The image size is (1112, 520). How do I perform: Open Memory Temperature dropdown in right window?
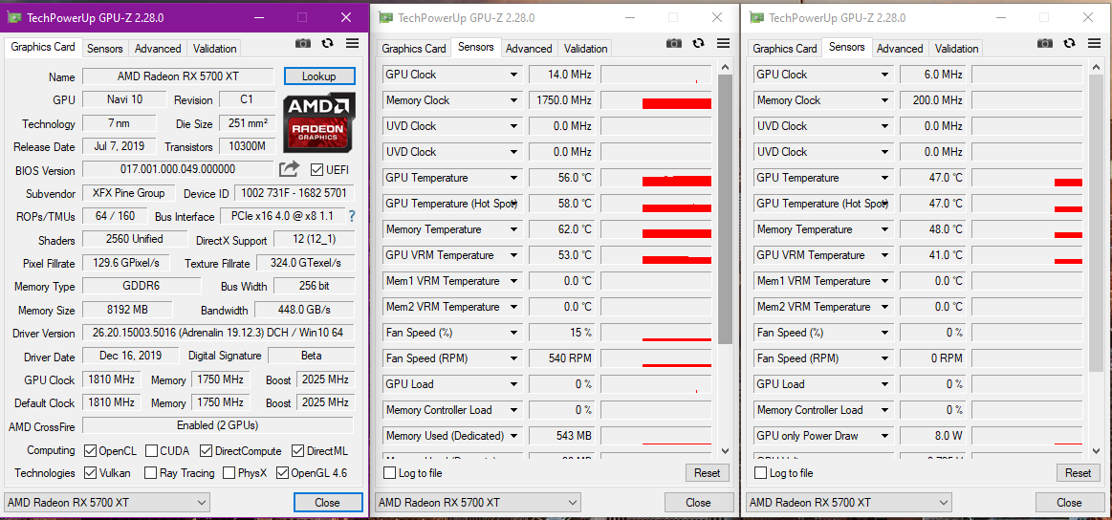[884, 229]
